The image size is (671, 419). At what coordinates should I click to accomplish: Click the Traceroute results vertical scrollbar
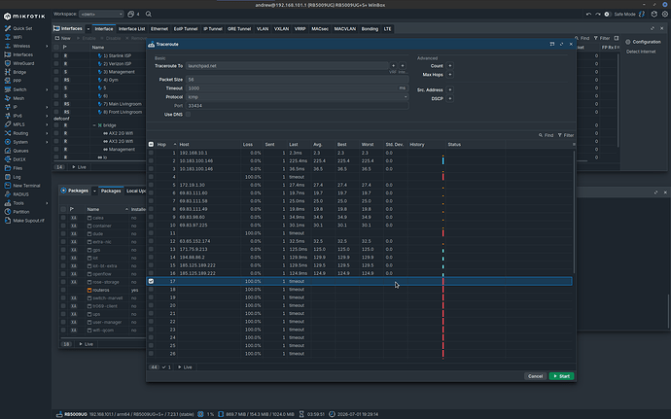click(x=574, y=212)
